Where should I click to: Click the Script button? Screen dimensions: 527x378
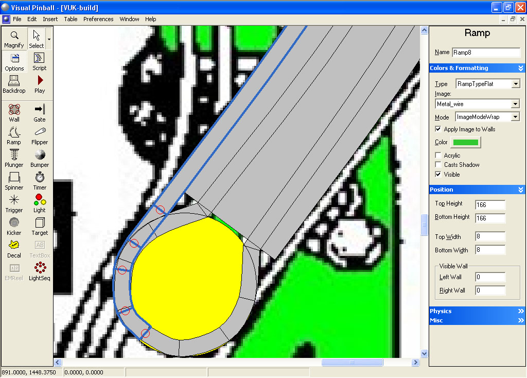click(40, 61)
